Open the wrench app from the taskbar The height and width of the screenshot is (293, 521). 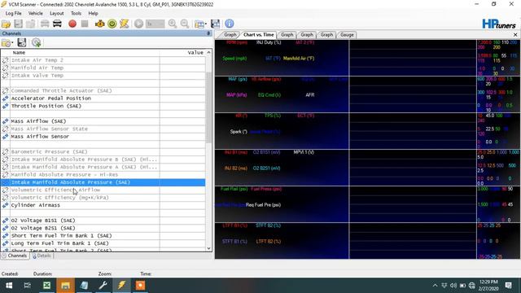[x=103, y=286]
